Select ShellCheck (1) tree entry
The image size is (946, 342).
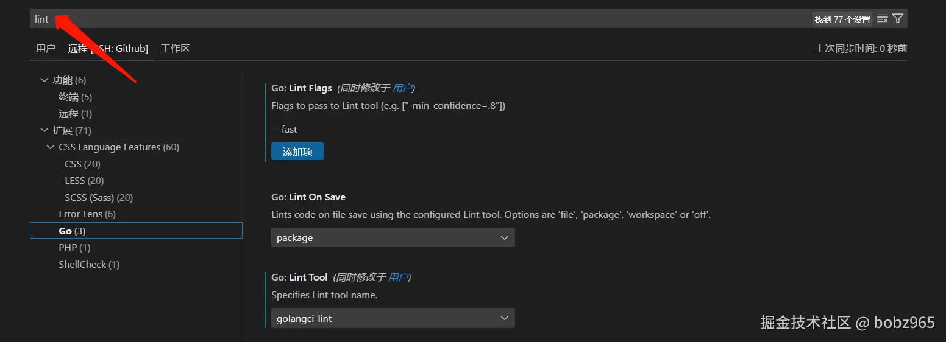89,264
